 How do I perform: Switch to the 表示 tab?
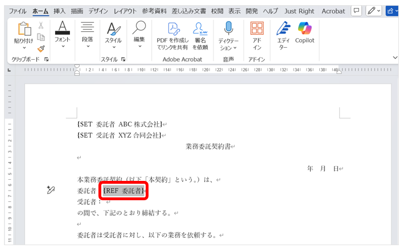[x=234, y=11]
